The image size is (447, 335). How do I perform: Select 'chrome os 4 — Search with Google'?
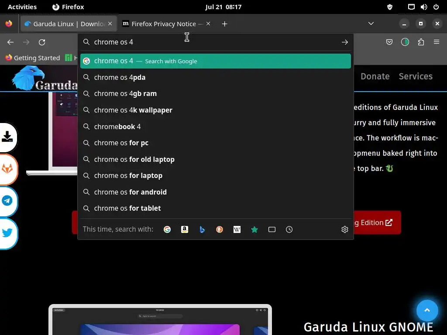tap(216, 61)
